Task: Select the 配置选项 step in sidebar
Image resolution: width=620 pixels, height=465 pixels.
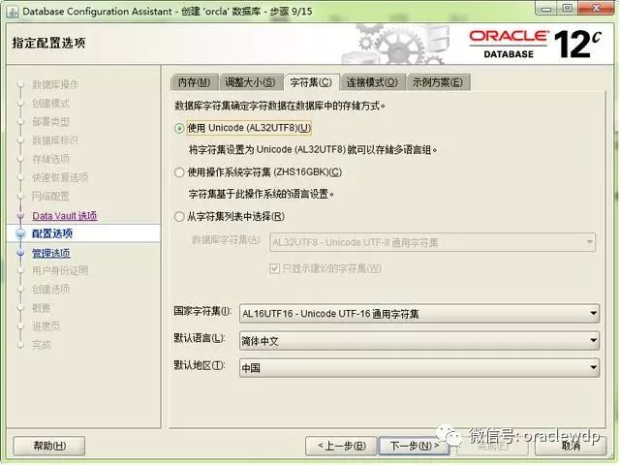Action: click(x=52, y=233)
